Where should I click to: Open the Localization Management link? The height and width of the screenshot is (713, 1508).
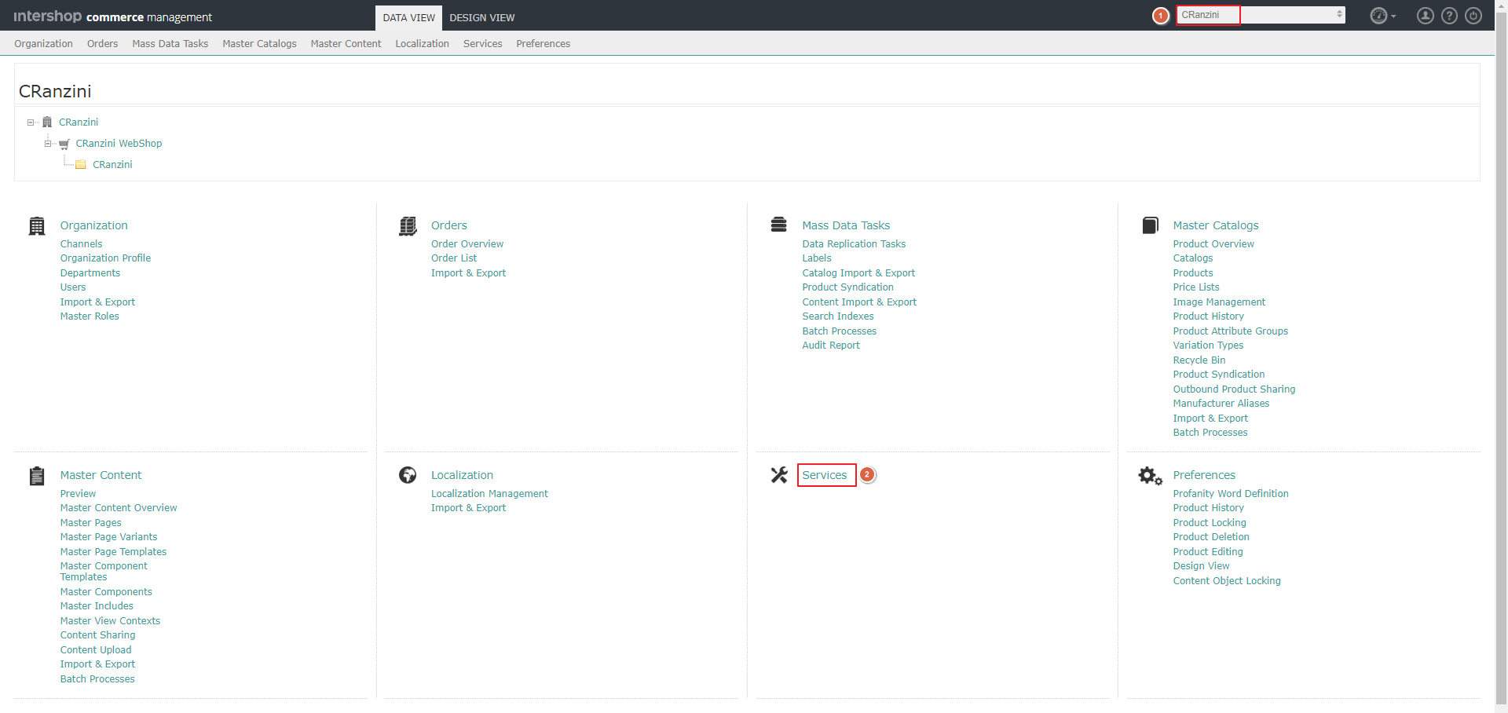point(489,494)
